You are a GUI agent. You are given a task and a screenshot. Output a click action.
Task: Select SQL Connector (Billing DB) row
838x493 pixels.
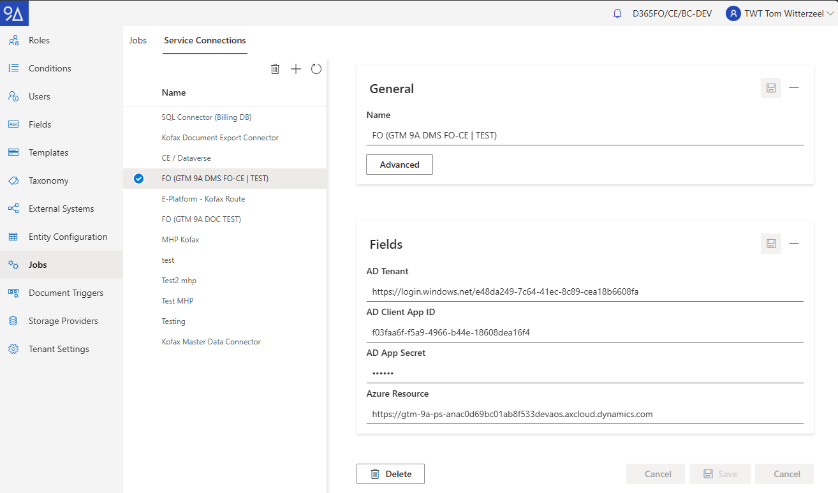(x=224, y=117)
